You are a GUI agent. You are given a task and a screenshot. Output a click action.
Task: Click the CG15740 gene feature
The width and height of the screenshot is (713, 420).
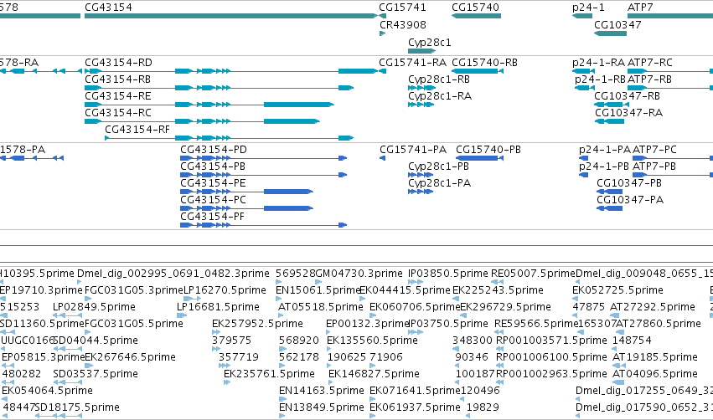point(476,16)
